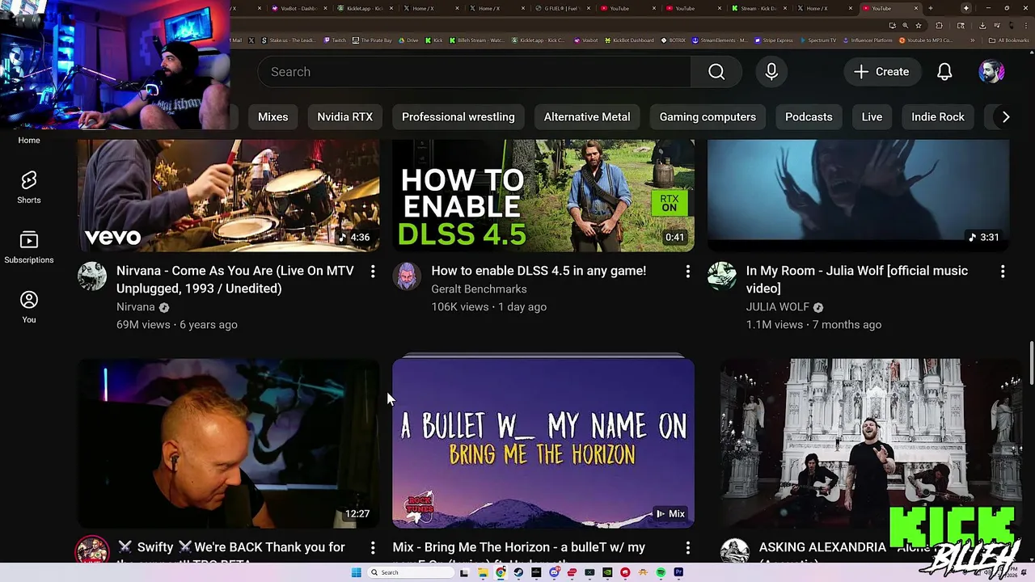This screenshot has height=582, width=1035.
Task: Open options menu for DLSS 4.5 video
Action: click(688, 272)
